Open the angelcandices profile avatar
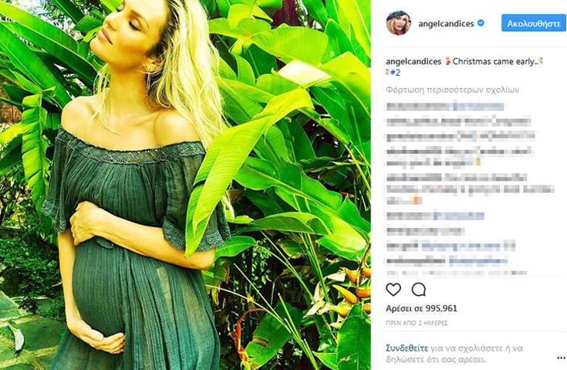The width and height of the screenshot is (567, 370). point(399,23)
